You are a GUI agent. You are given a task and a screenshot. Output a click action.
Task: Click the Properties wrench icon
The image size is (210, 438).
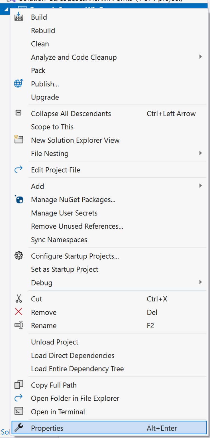19,428
